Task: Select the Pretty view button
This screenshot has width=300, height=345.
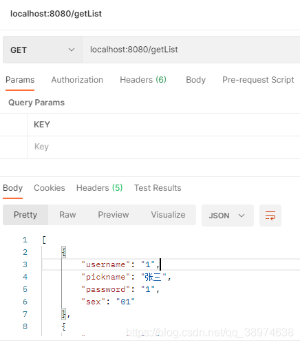Action: tap(25, 215)
